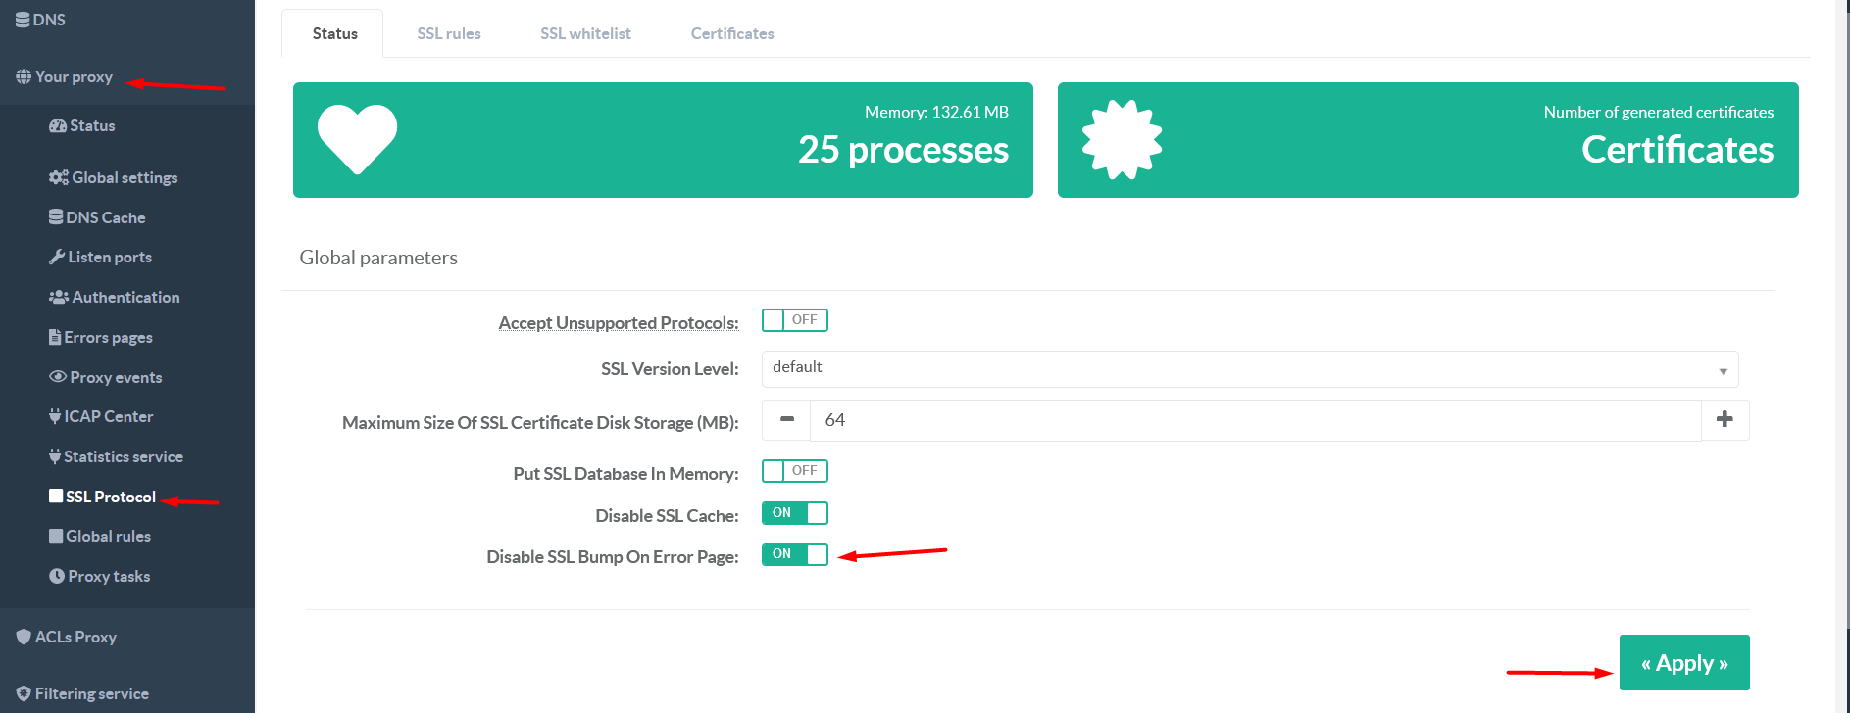Expand the ACLs Proxy sidebar section
Screen dimensions: 1850x713
[75, 637]
